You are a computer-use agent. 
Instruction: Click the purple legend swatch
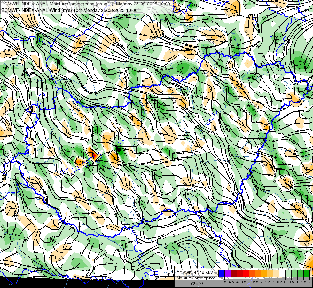(x=228, y=274)
